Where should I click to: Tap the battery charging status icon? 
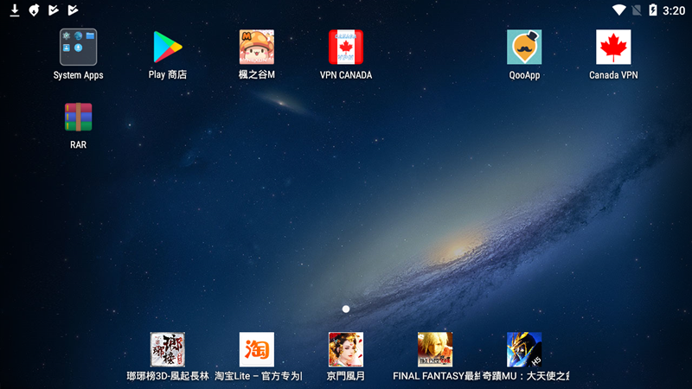(652, 10)
